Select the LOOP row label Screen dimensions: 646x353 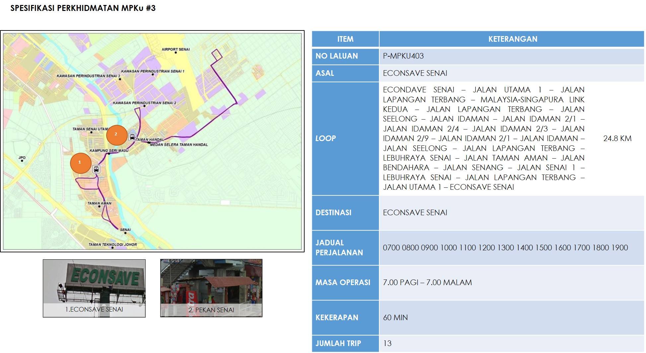(325, 138)
